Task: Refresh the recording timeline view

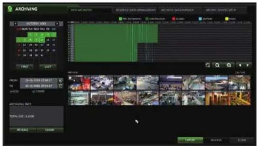Action: [x=208, y=65]
